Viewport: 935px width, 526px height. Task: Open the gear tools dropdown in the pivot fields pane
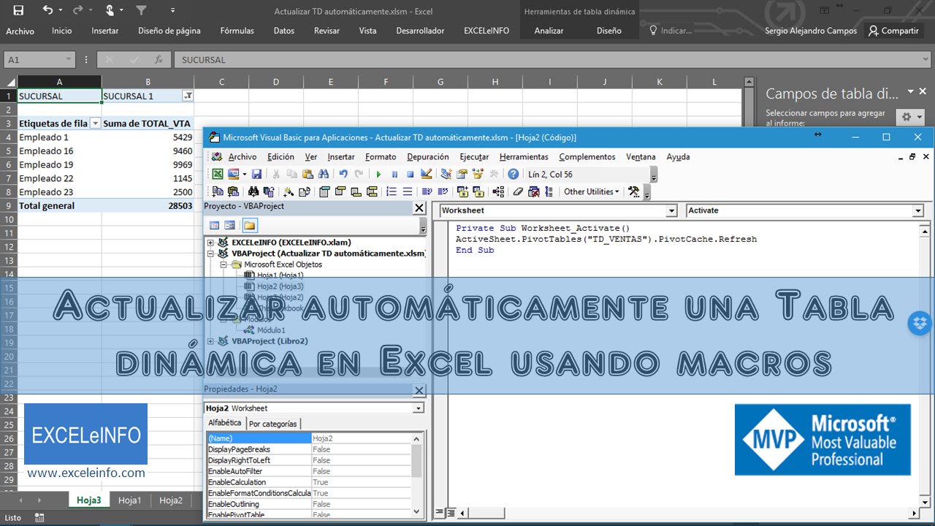pyautogui.click(x=911, y=117)
